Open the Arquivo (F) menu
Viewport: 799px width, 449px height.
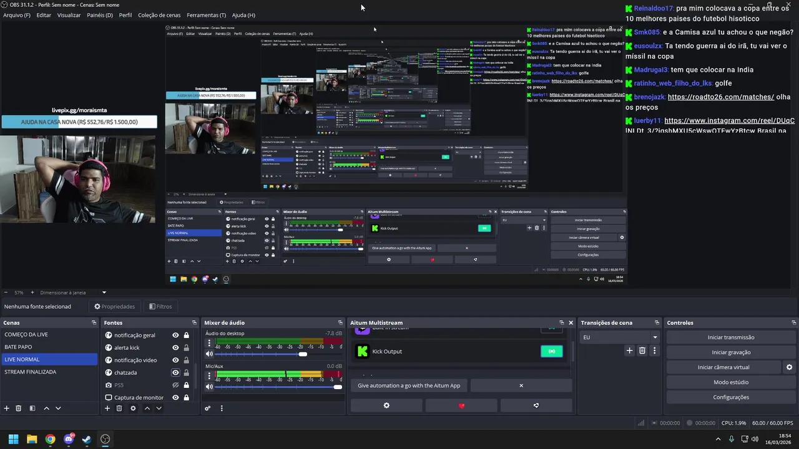(x=17, y=15)
